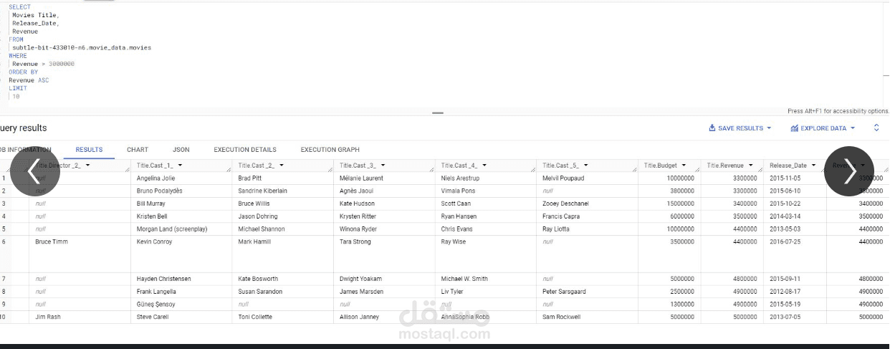Select the Hayden Christensen cell
Image resolution: width=890 pixels, height=349 pixels.
(x=163, y=279)
